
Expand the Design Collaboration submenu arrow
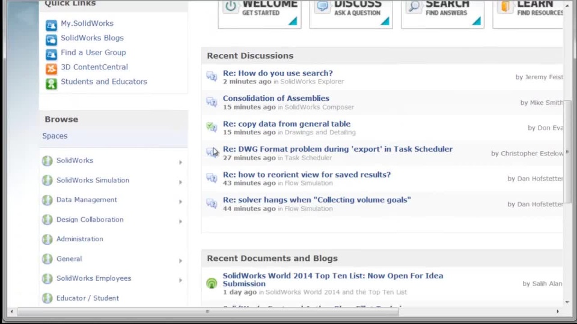(x=180, y=221)
